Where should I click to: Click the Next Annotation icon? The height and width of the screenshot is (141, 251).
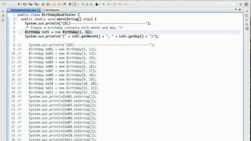point(108,4)
